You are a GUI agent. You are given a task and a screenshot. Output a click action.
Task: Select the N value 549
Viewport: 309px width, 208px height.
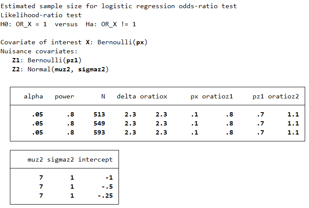99,124
